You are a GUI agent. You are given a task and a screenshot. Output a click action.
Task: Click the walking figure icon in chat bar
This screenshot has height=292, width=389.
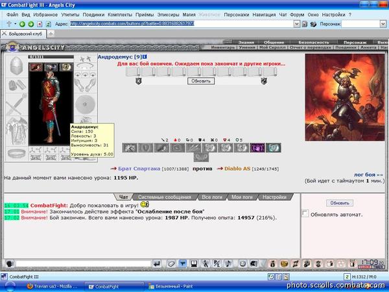click(206, 263)
